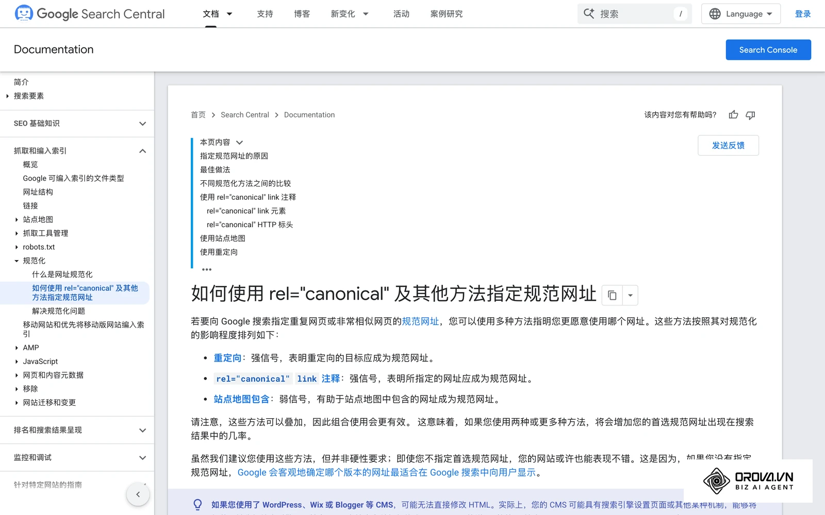This screenshot has height=515, width=825.
Task: Expand the 站点地图 tree item
Action: [16, 219]
